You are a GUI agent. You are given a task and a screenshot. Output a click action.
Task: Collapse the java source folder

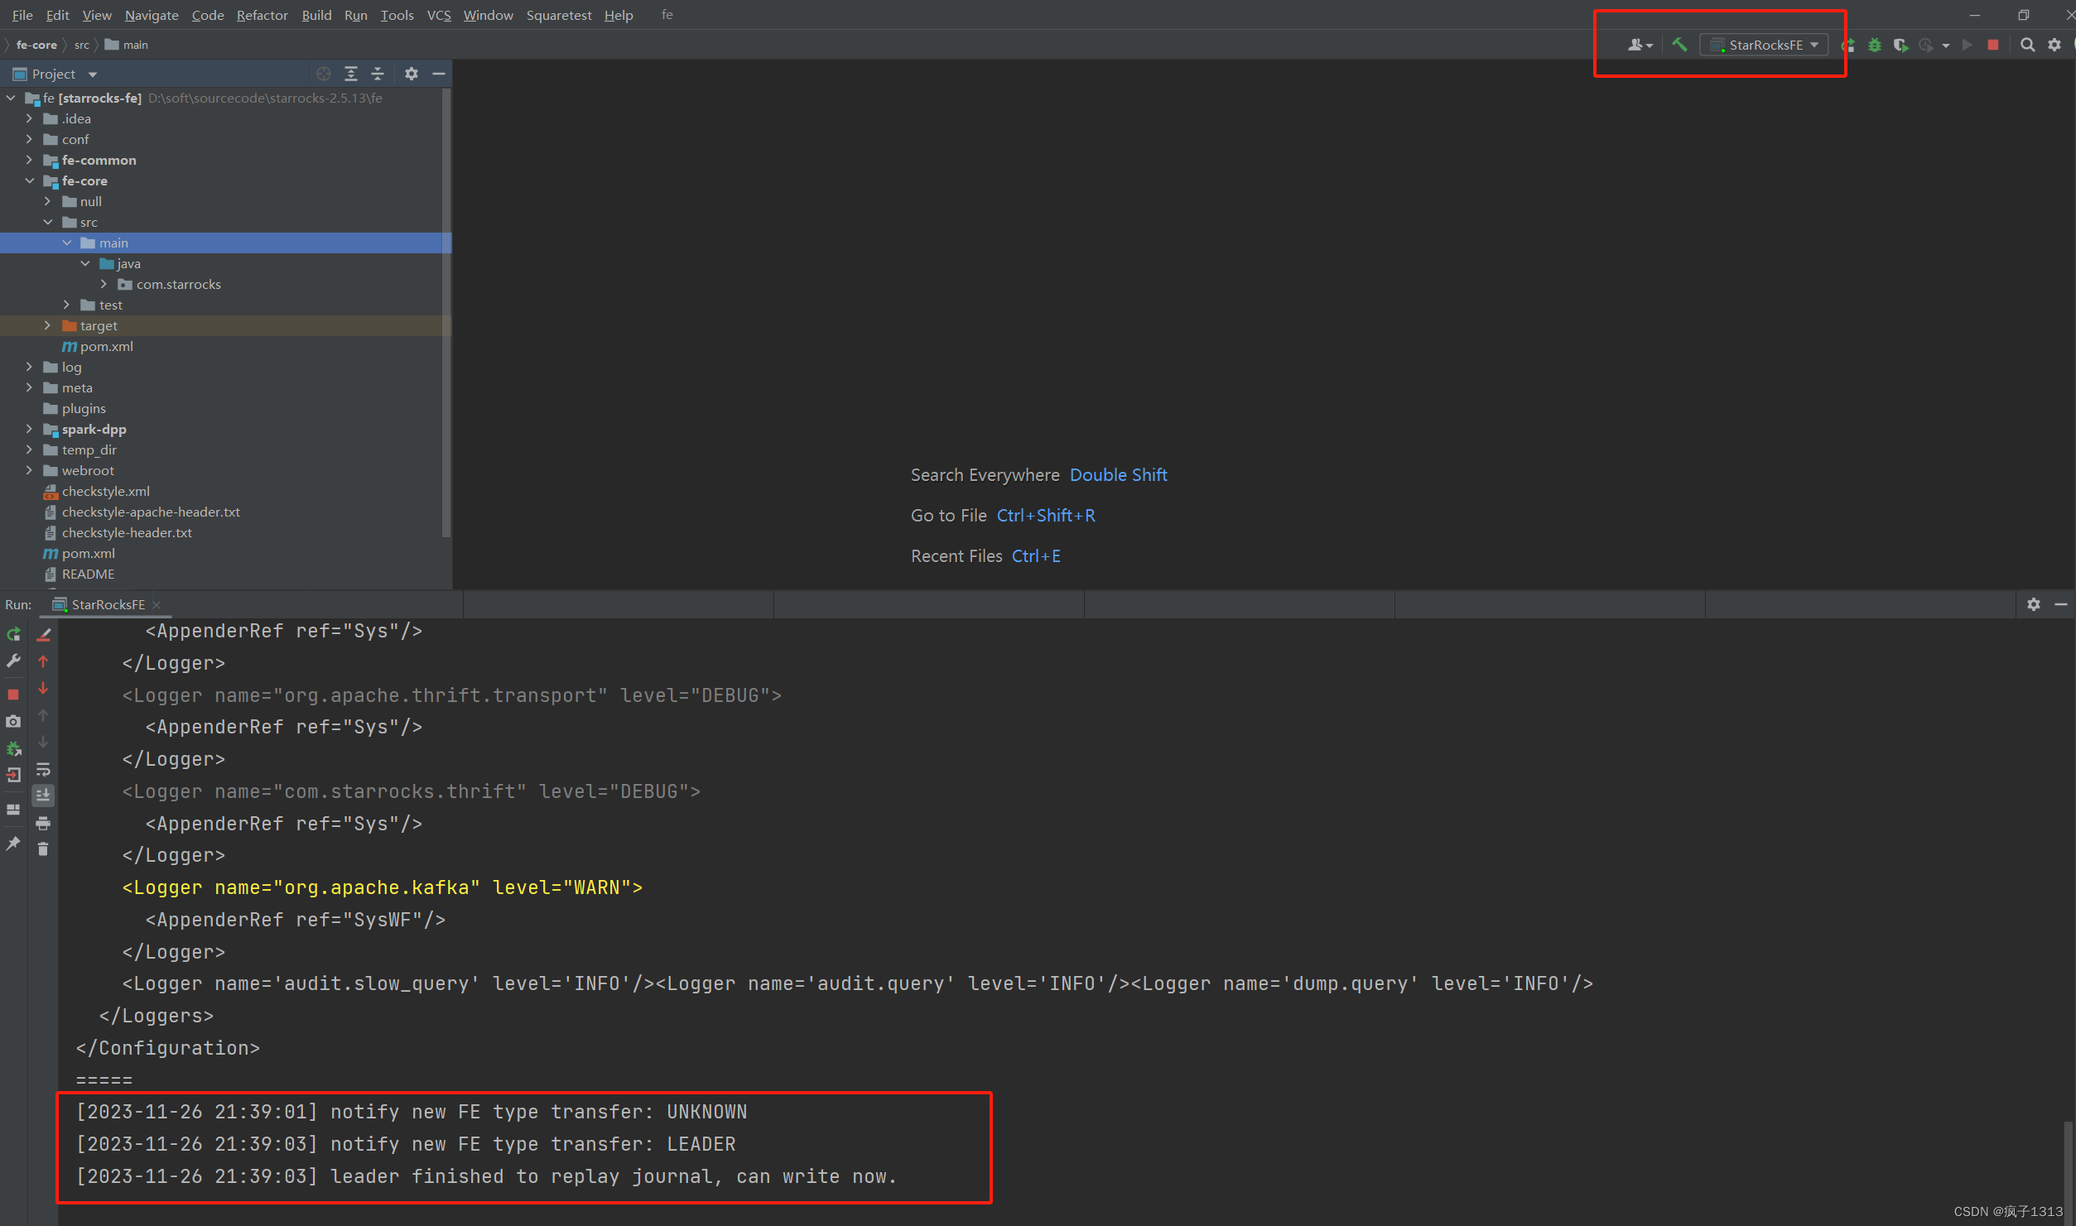pyautogui.click(x=85, y=263)
